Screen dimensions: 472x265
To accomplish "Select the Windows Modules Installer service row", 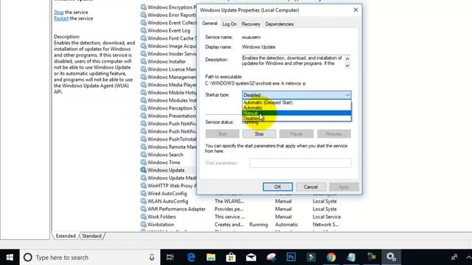I will click(169, 100).
